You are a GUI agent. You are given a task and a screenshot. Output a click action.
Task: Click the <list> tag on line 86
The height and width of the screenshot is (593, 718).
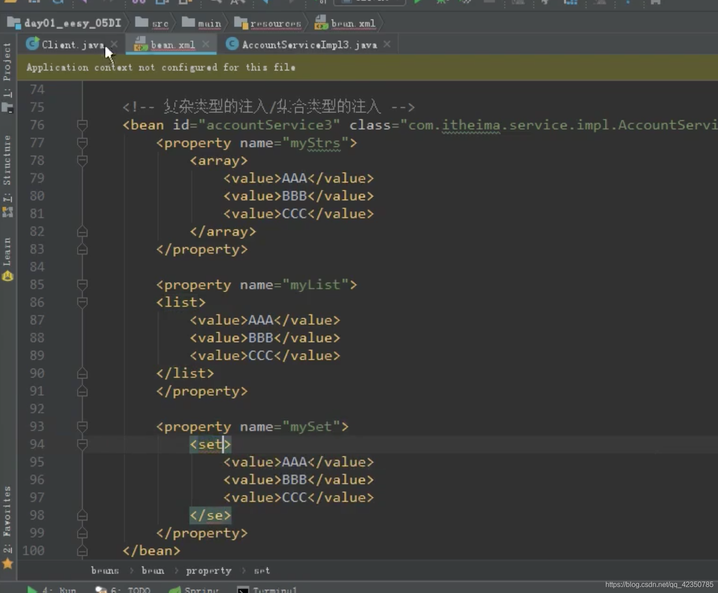coord(181,302)
